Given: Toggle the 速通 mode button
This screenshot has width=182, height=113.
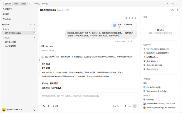Looking at the screenshot, I should (55, 106).
